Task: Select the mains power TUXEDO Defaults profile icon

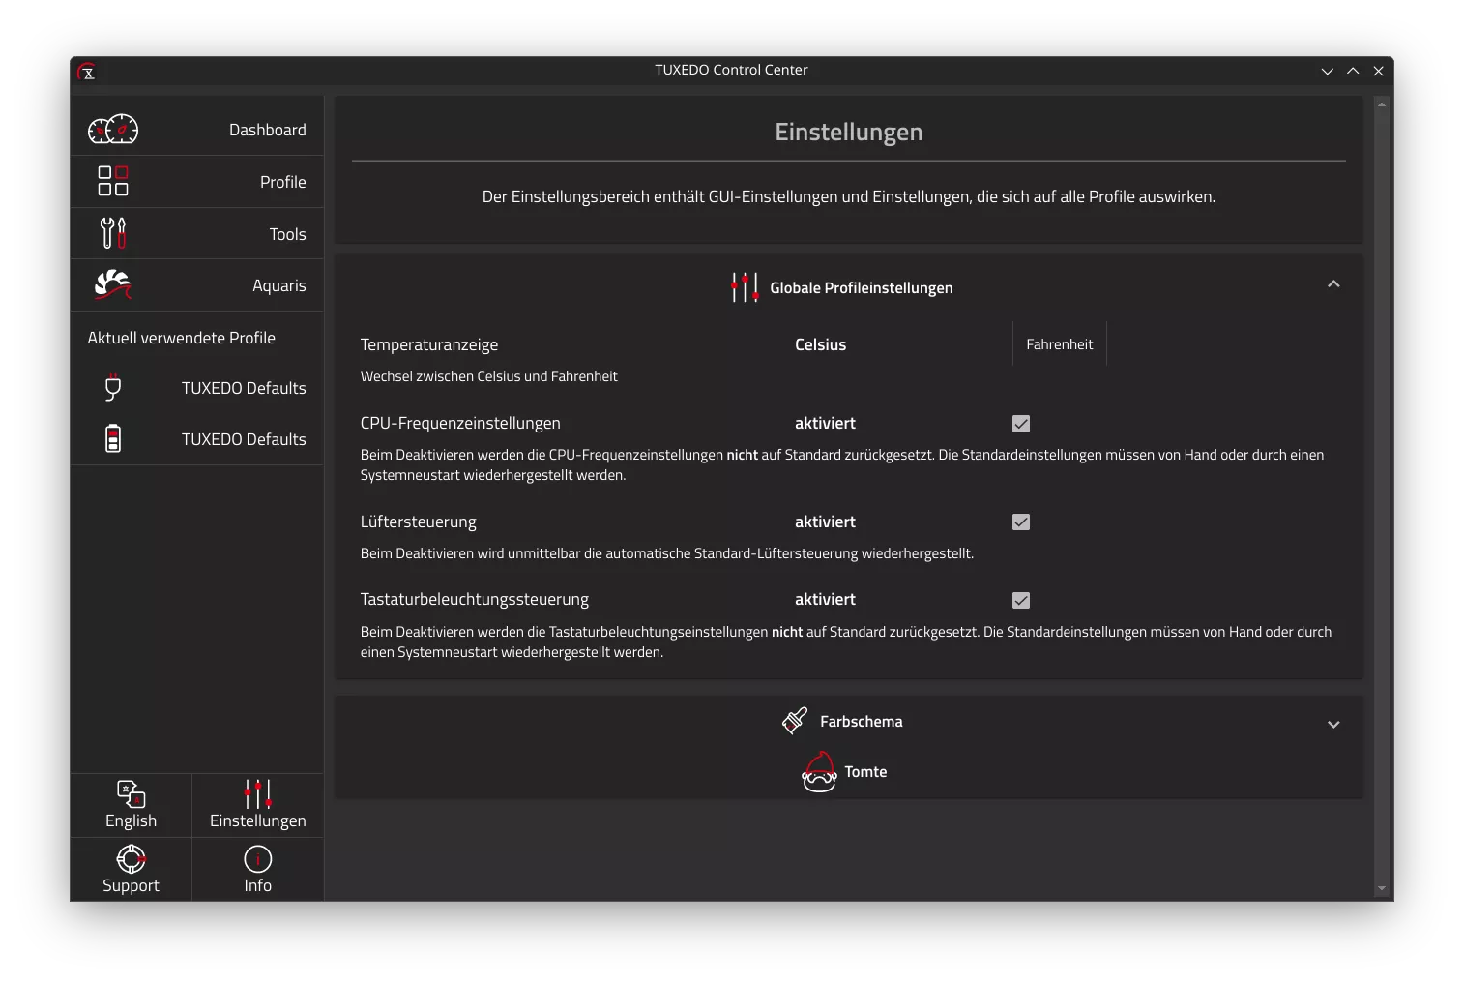Action: pyautogui.click(x=113, y=388)
